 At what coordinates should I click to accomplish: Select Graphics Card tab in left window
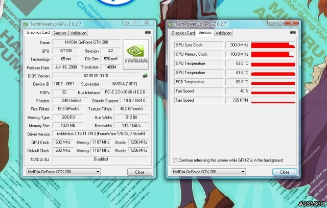pyautogui.click(x=38, y=33)
